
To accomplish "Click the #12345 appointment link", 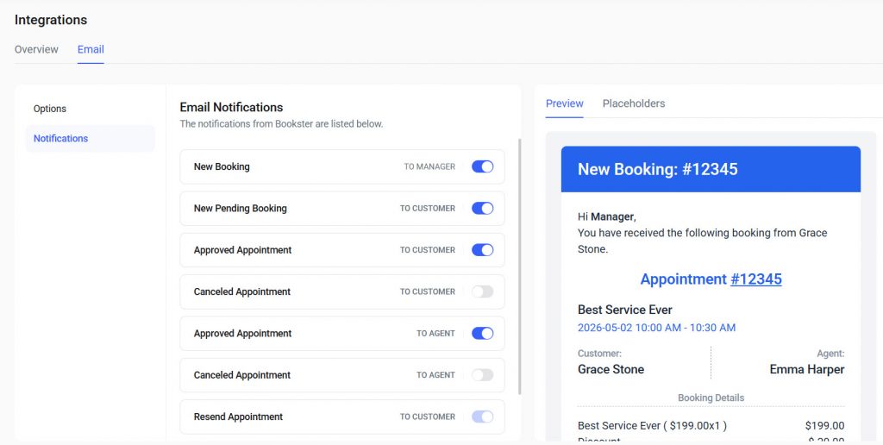I will pos(755,279).
